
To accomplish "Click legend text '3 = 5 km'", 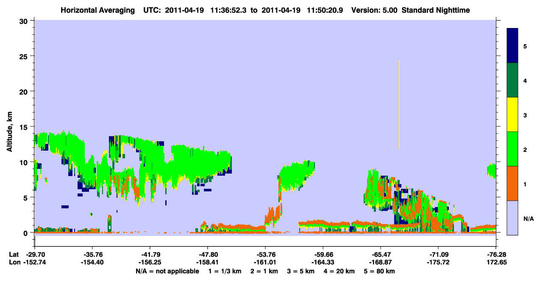I will click(301, 271).
